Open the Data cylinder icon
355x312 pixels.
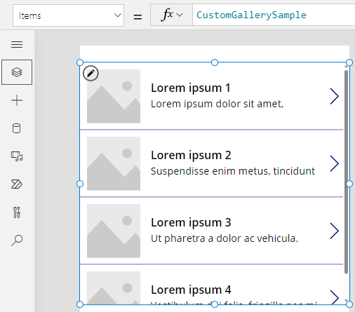(16, 128)
